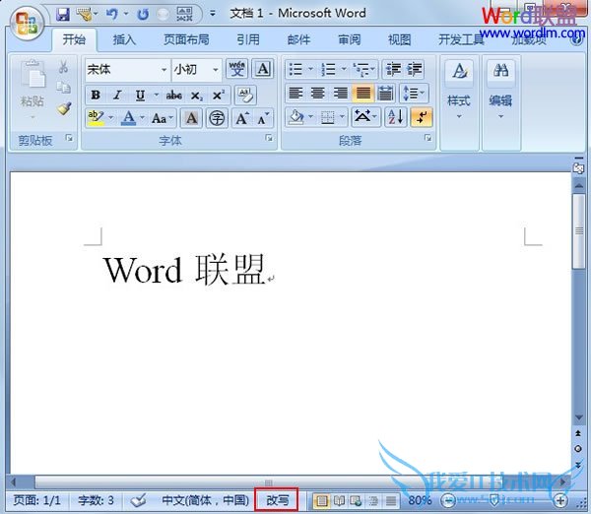Open font name dropdown 宋体

click(164, 70)
